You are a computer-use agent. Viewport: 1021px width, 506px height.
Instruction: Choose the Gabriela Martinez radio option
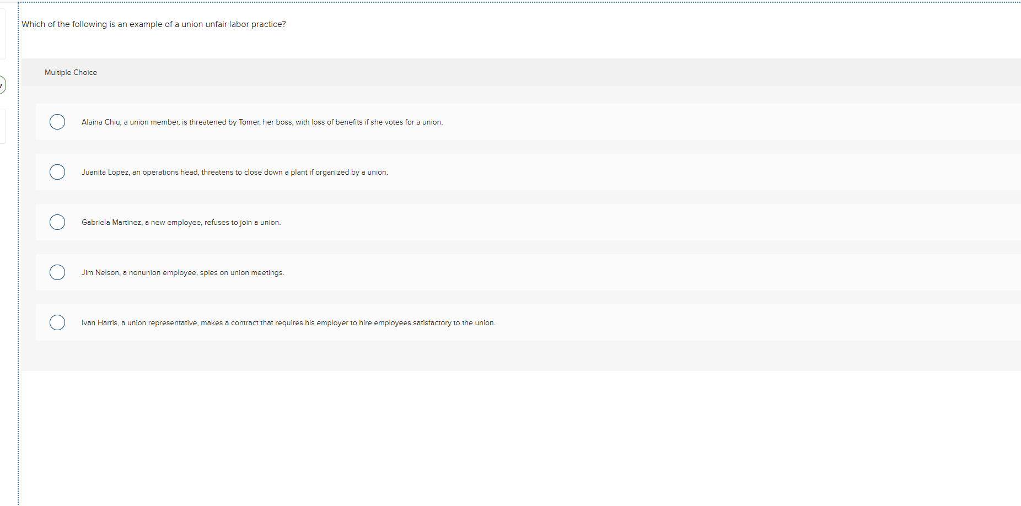pyautogui.click(x=57, y=222)
